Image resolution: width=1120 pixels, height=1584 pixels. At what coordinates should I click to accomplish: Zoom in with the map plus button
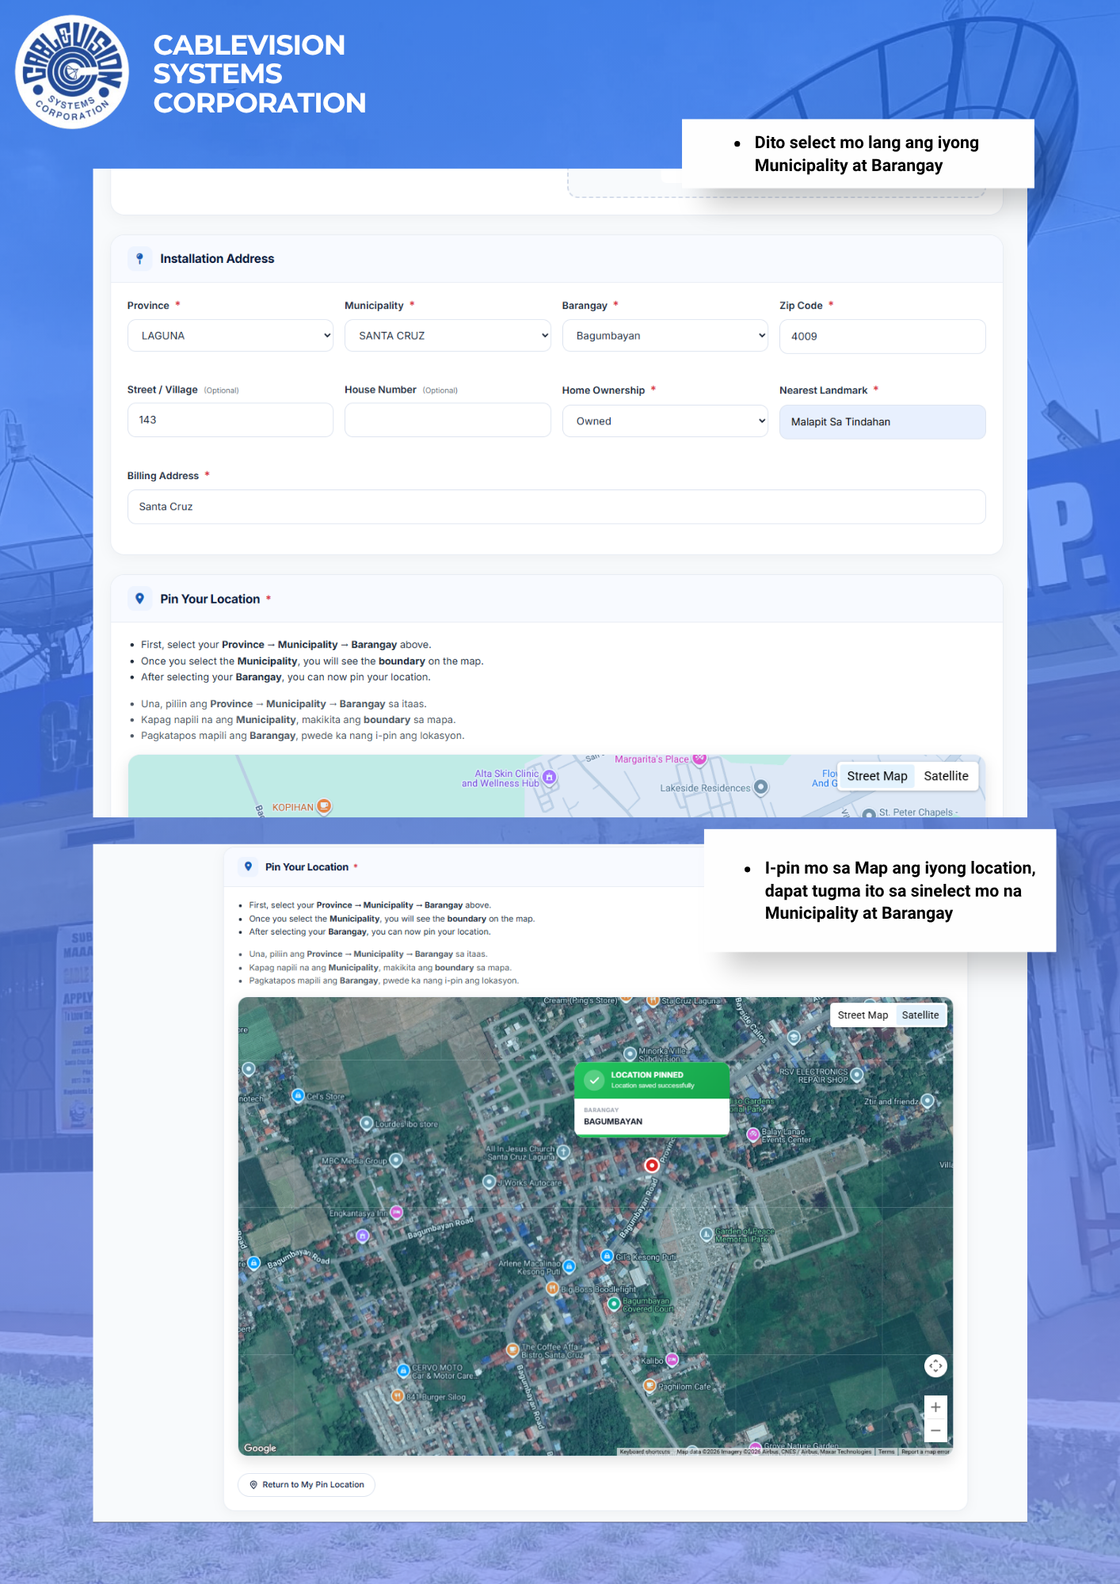point(935,1407)
